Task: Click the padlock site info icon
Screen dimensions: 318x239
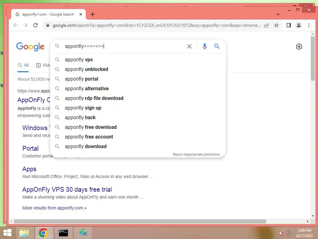Action: tap(48, 25)
